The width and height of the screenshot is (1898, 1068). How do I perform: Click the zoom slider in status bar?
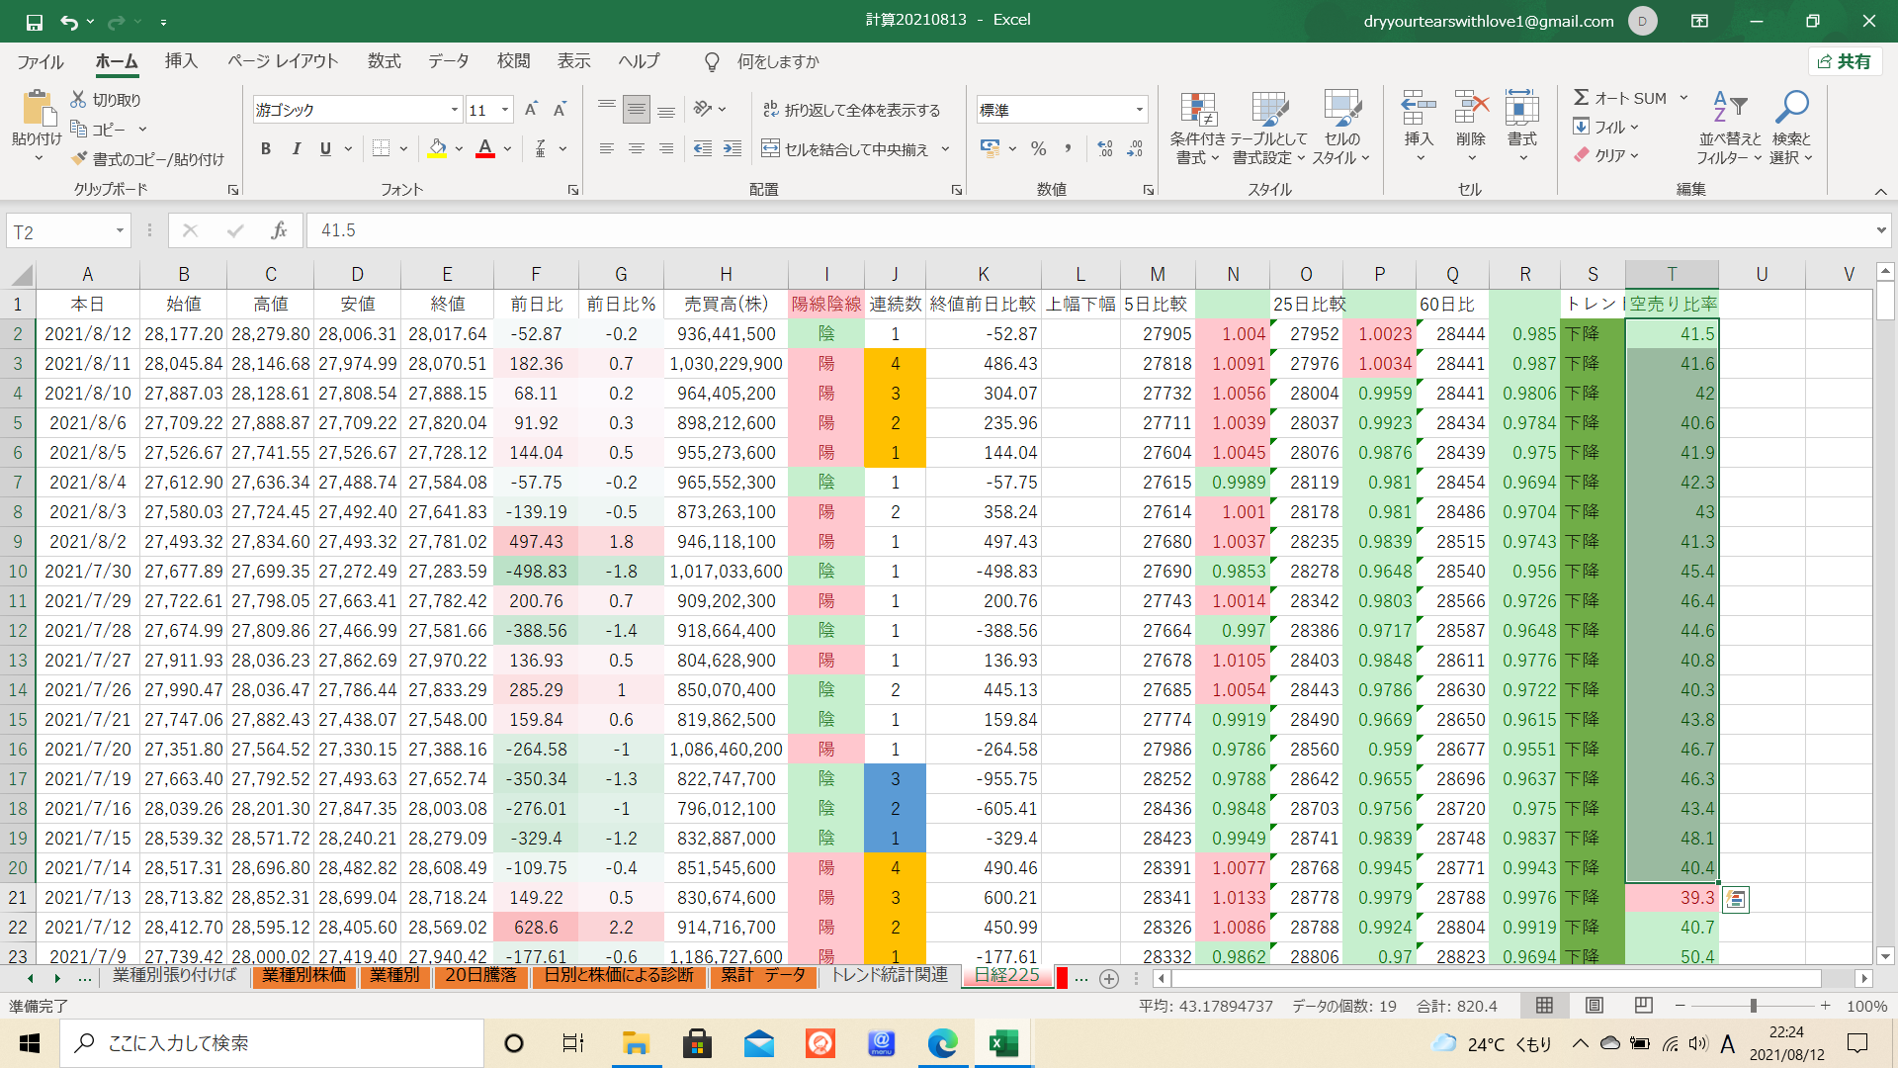1753,1006
